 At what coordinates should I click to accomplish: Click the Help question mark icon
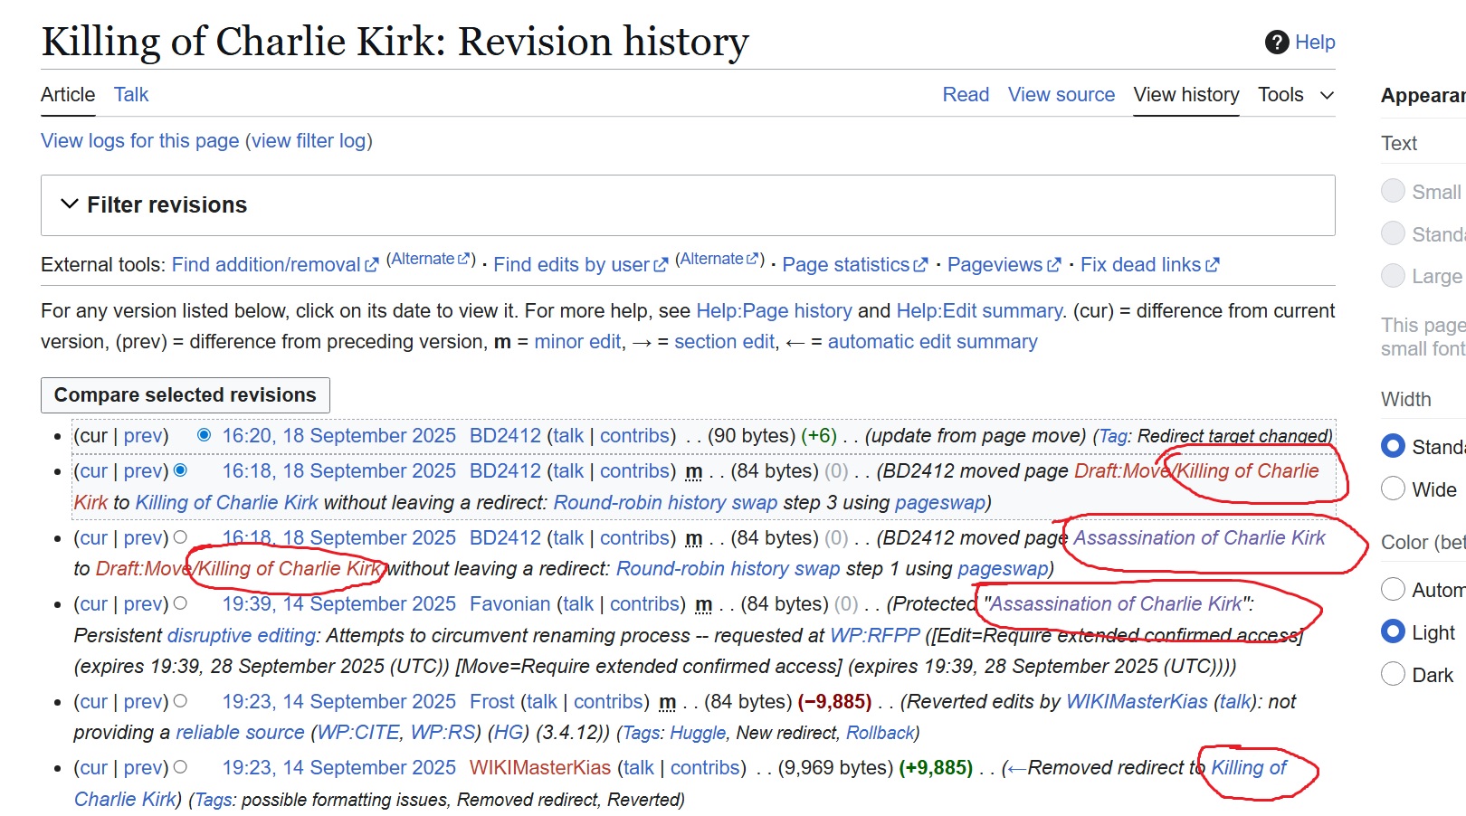pyautogui.click(x=1277, y=42)
